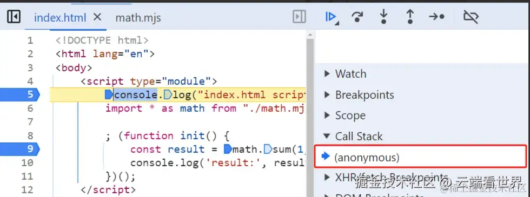Viewport: 530px width, 197px height.
Task: Deactivate all breakpoints
Action: tap(471, 17)
